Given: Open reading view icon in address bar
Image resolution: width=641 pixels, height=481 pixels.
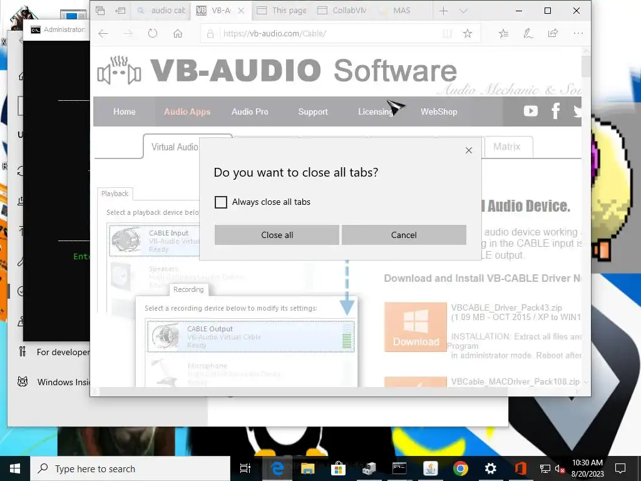Looking at the screenshot, I should [x=448, y=34].
